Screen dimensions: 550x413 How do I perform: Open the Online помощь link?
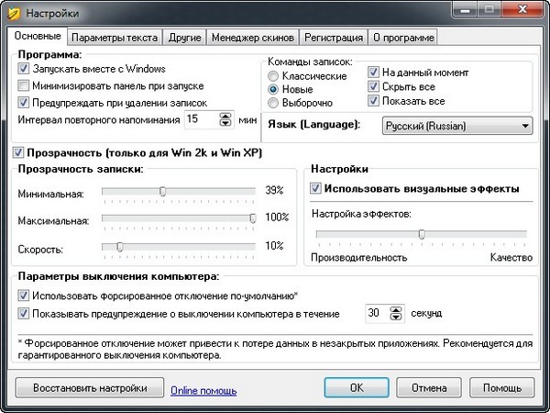tap(203, 390)
